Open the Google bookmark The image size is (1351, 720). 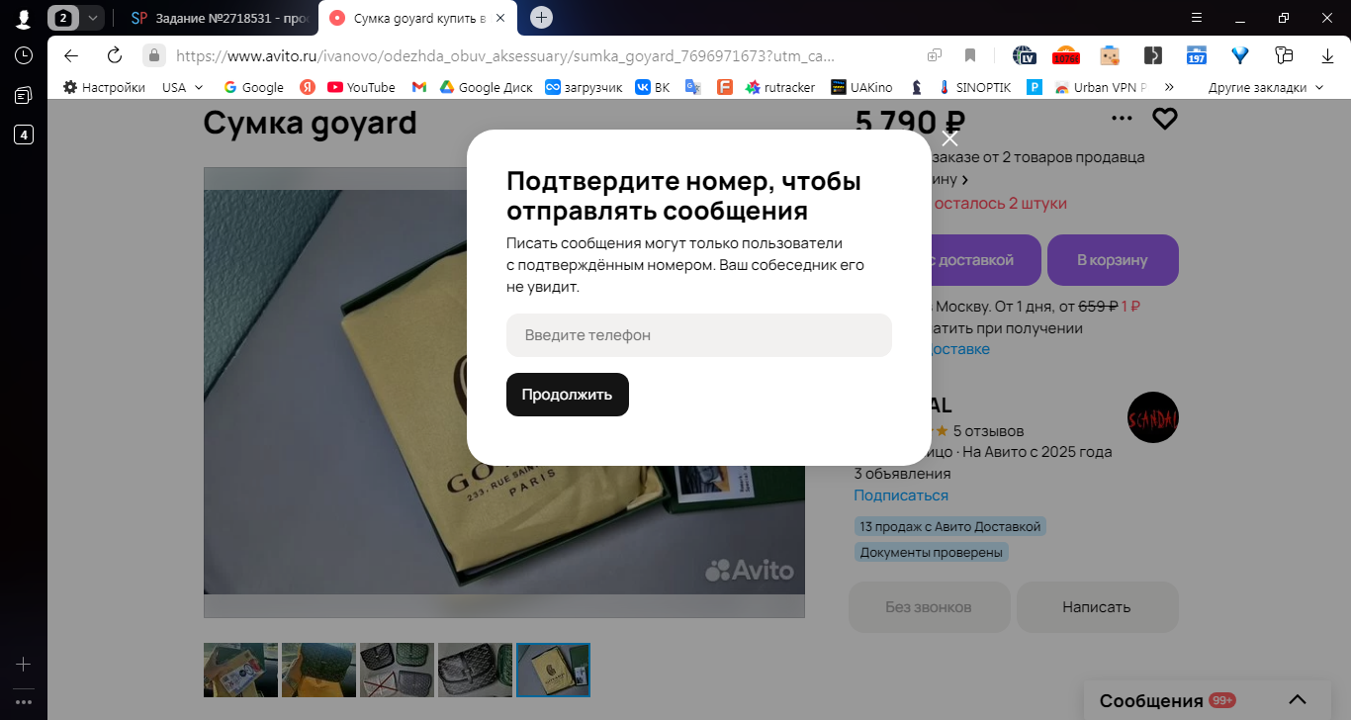pyautogui.click(x=254, y=87)
